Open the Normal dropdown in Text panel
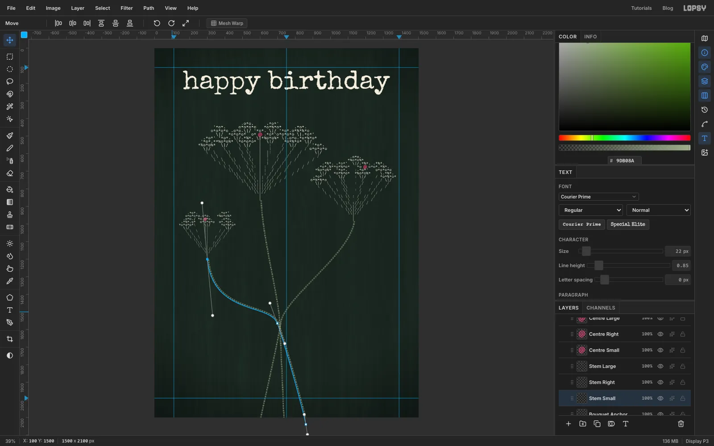Screen dimensions: 714x446 click(658, 210)
